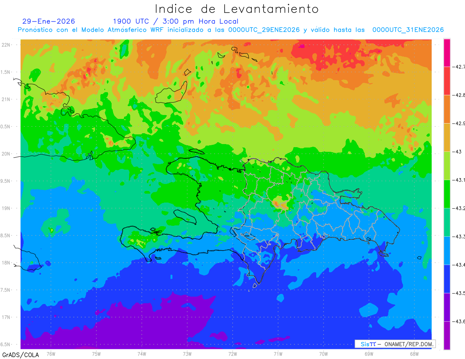465x359 pixels.
Task: Click the date text '29-Ene-2026'
Action: [49, 21]
